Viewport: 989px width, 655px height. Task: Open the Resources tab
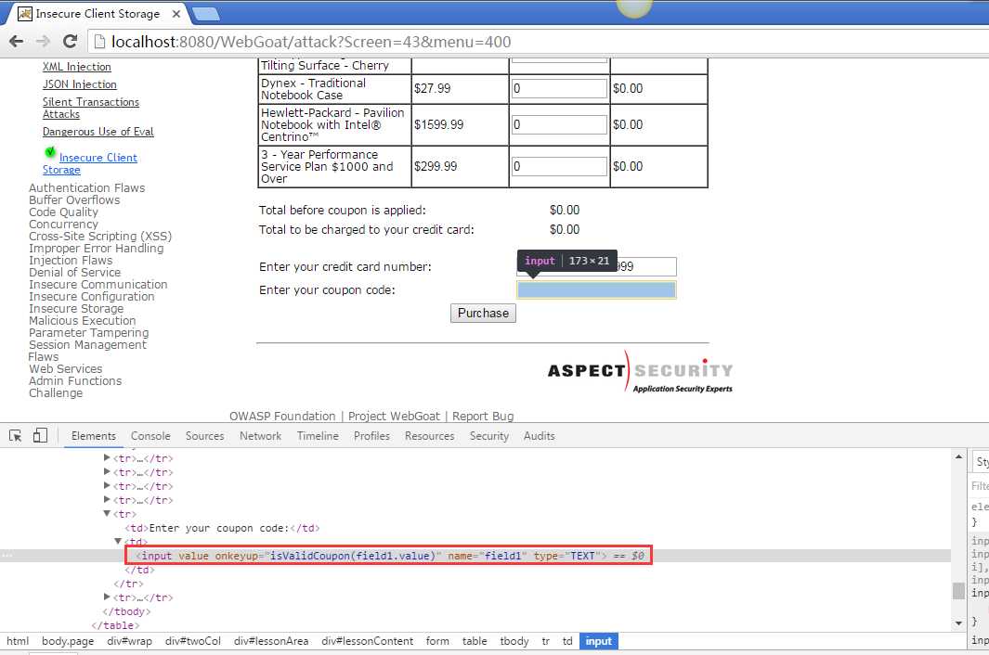pos(430,436)
